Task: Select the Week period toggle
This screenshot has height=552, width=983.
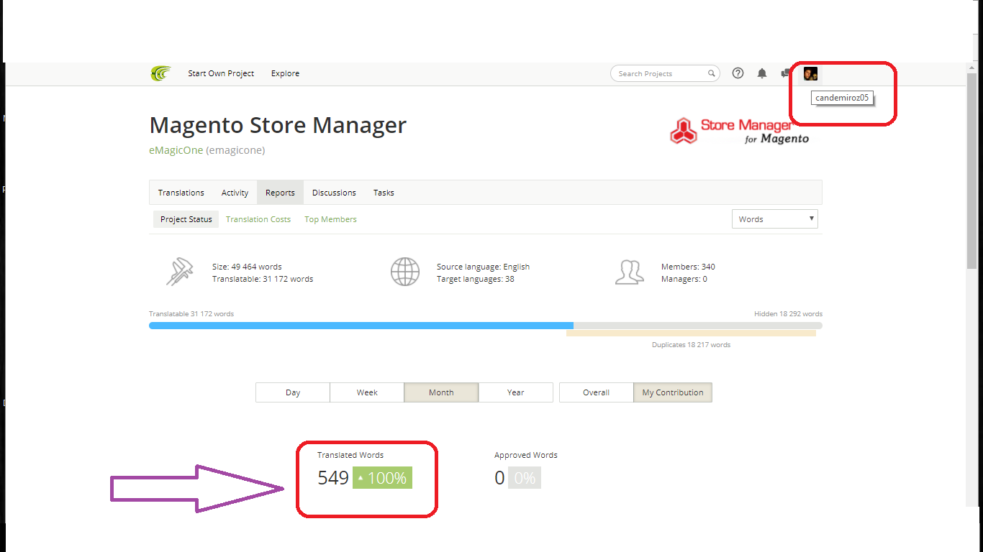Action: pos(367,392)
